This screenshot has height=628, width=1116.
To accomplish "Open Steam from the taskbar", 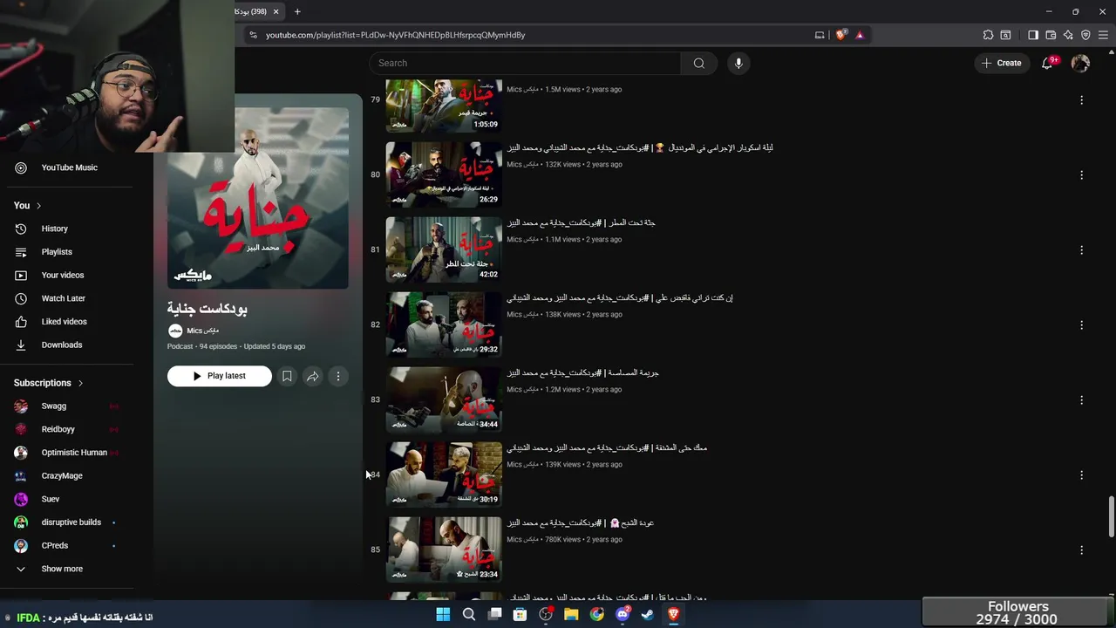I will point(648,614).
